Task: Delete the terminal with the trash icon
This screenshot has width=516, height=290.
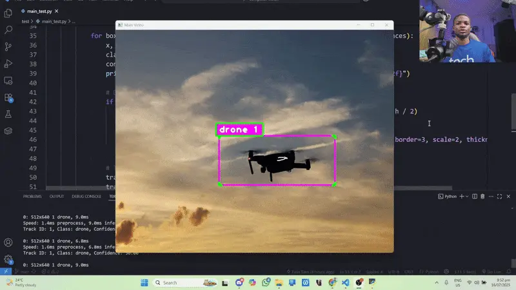Action: (x=483, y=196)
